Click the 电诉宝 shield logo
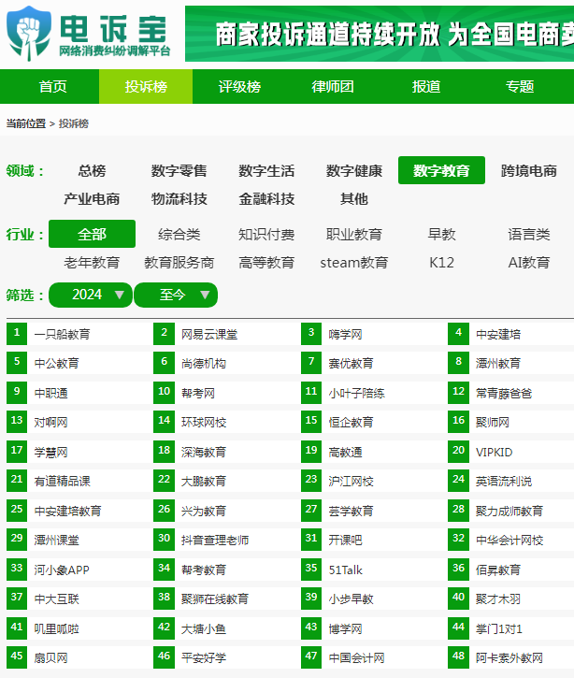The width and height of the screenshot is (574, 678). [x=29, y=34]
